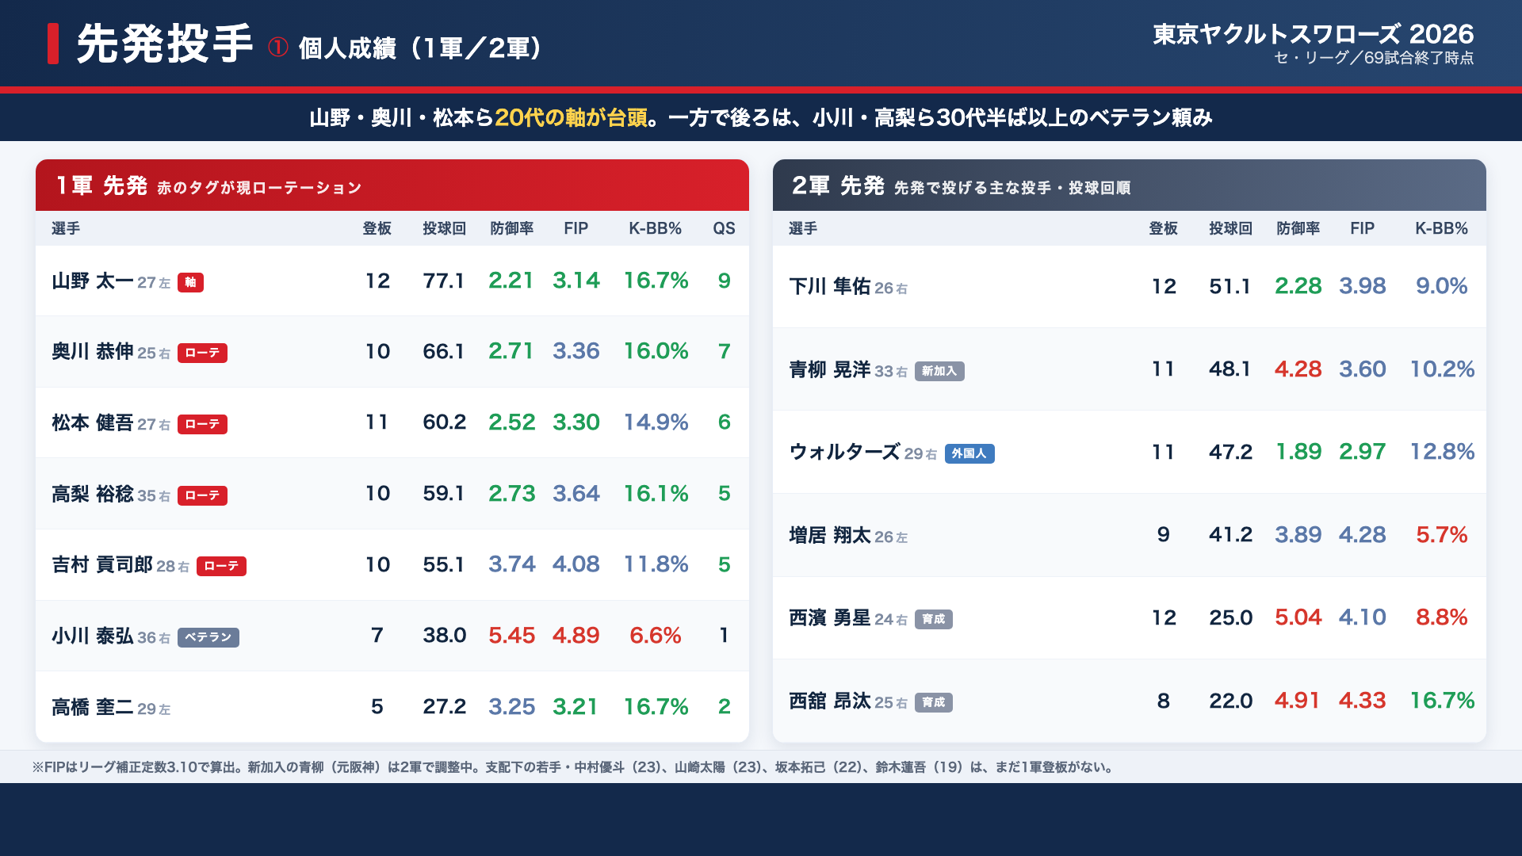Click the circled number ① in heading
Screen dimensions: 1522x856
tap(277, 48)
